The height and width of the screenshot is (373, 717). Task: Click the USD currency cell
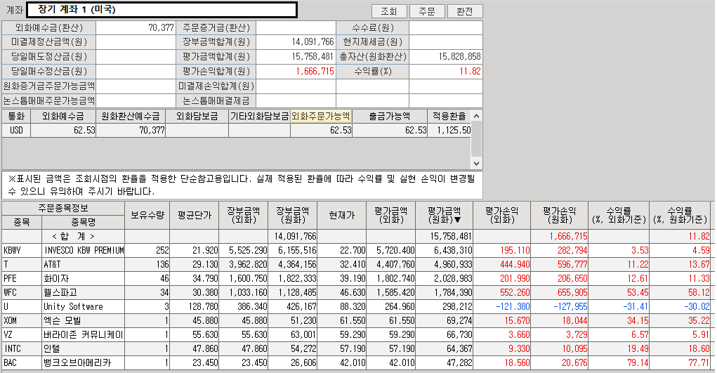(x=16, y=130)
